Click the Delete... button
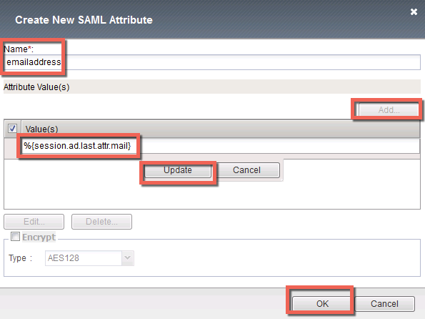The height and width of the screenshot is (319, 425). [x=101, y=222]
